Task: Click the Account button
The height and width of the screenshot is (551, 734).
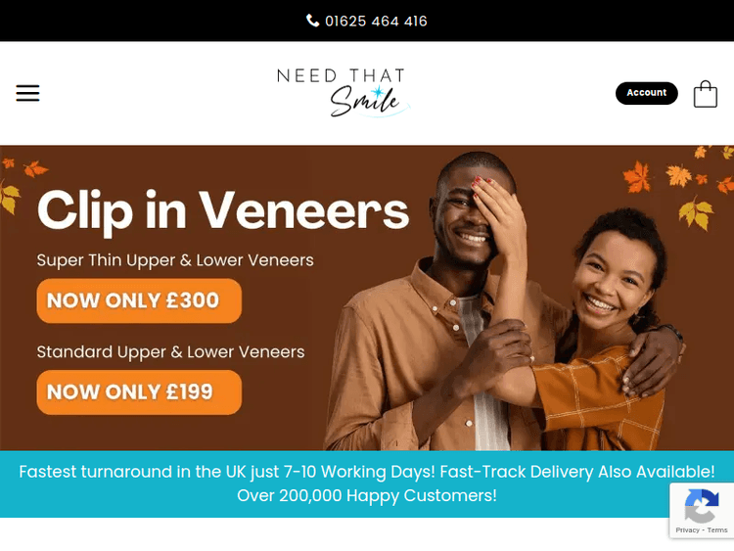Action: pos(647,93)
